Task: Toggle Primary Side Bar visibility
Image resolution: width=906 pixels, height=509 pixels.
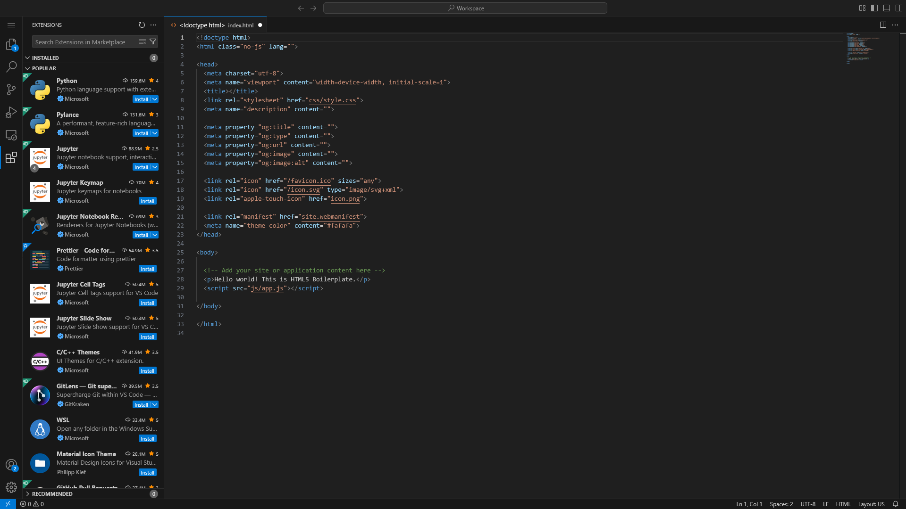Action: 874,8
